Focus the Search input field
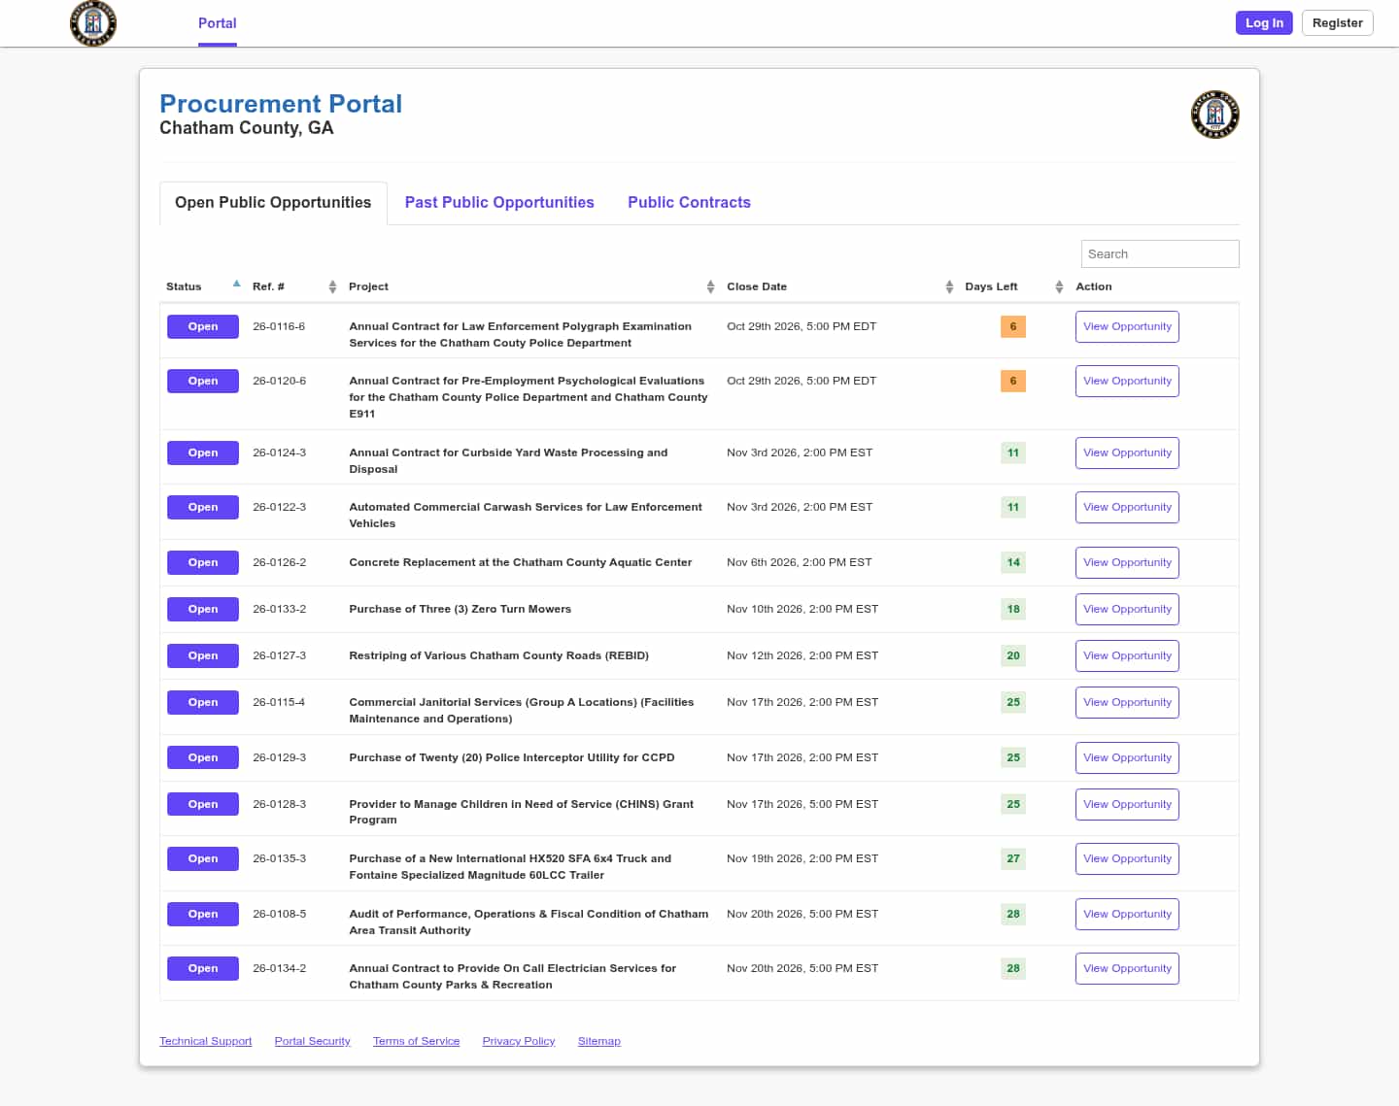 point(1160,254)
